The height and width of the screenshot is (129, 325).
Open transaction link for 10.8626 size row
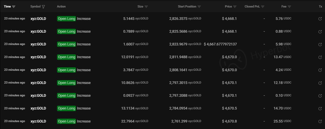pyautogui.click(x=320, y=83)
